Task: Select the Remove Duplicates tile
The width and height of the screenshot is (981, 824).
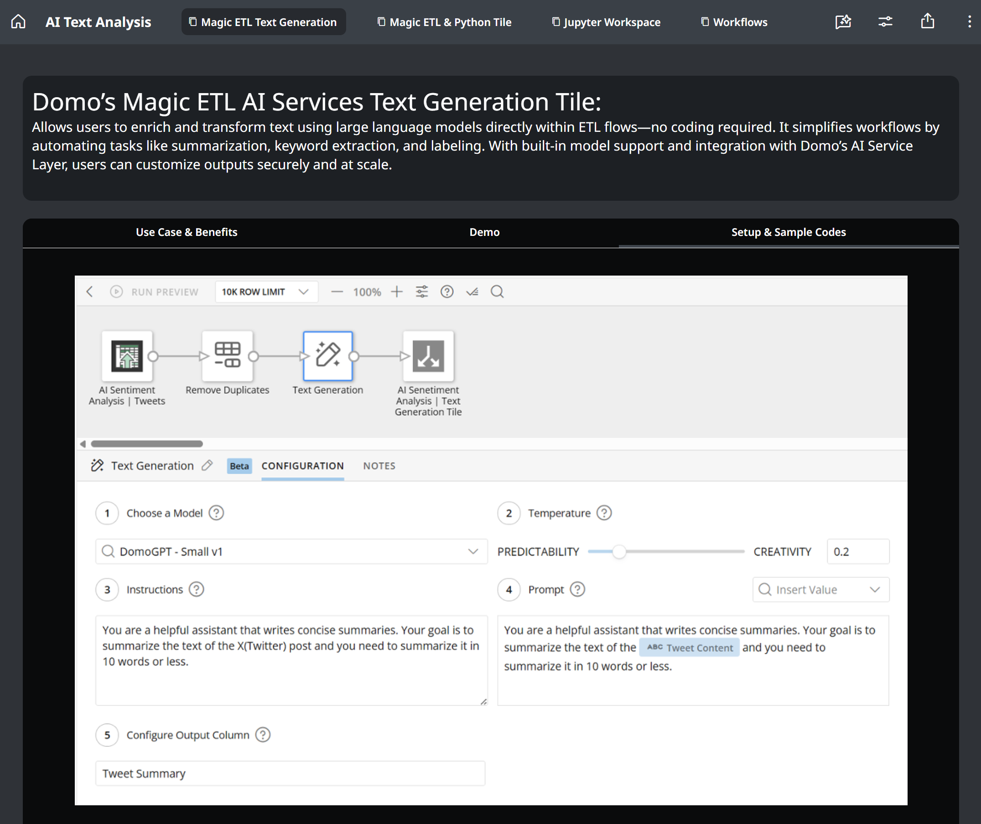Action: [x=228, y=356]
